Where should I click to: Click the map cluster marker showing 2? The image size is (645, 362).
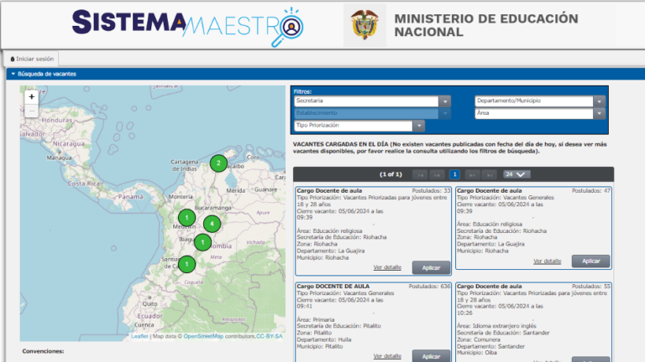(x=218, y=163)
